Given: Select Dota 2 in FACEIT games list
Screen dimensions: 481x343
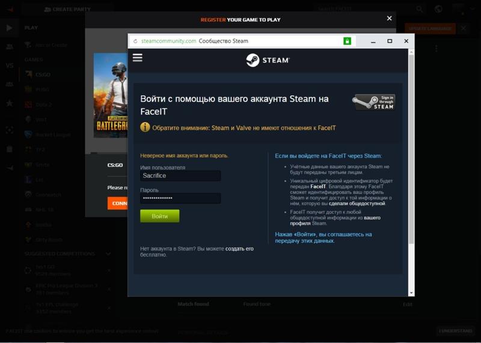Looking at the screenshot, I should [x=38, y=105].
